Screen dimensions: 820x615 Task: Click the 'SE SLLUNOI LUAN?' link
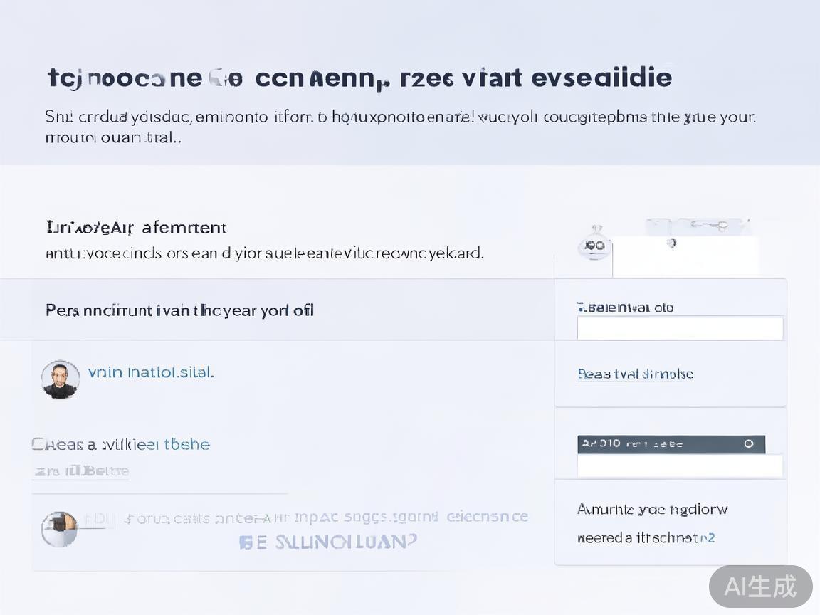(x=327, y=542)
